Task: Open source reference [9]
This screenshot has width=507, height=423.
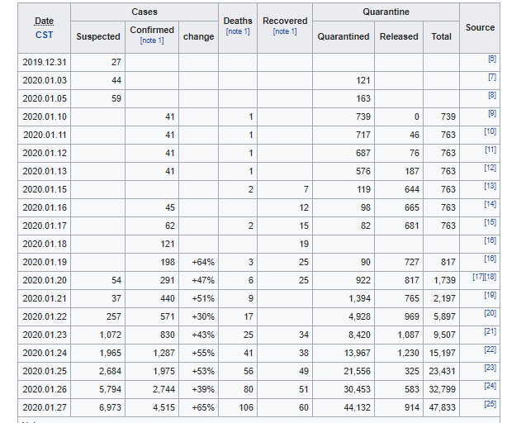Action: point(492,113)
